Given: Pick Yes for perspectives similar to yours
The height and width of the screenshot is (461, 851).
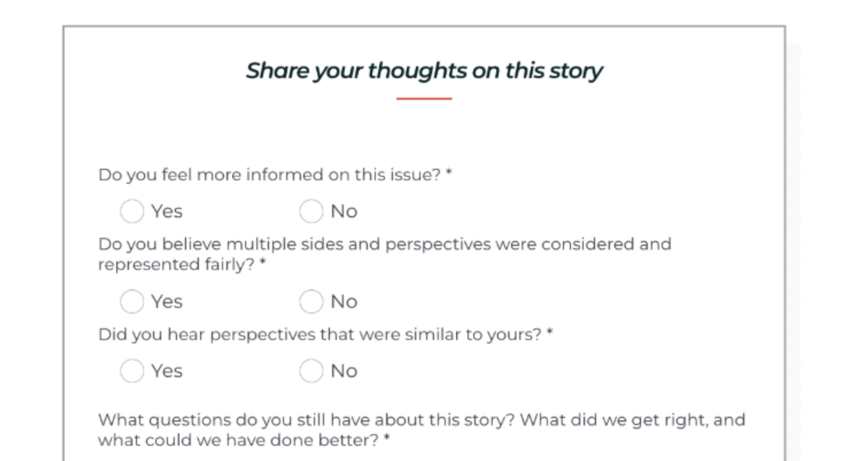Looking at the screenshot, I should 132,371.
